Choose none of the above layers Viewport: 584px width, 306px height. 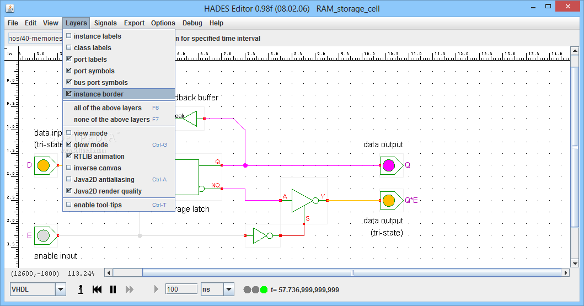pos(119,120)
